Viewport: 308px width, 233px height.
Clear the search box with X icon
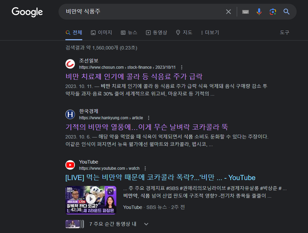(228, 12)
